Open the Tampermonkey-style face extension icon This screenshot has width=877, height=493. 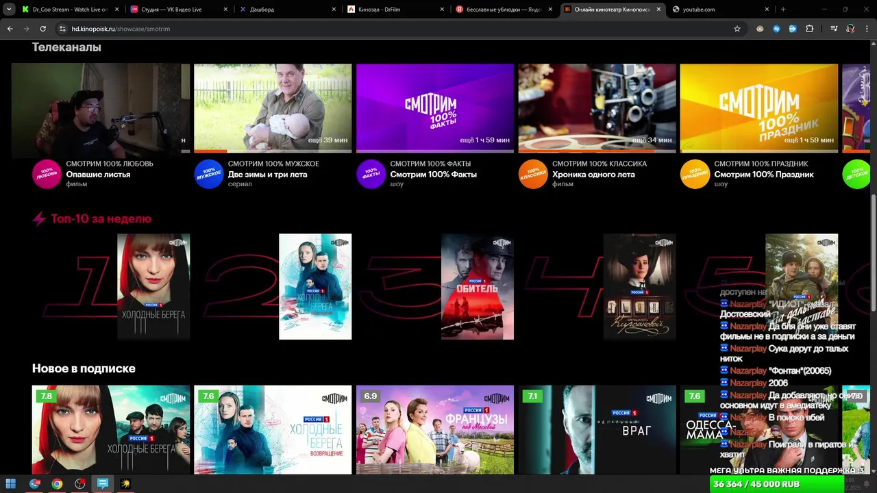tap(760, 29)
